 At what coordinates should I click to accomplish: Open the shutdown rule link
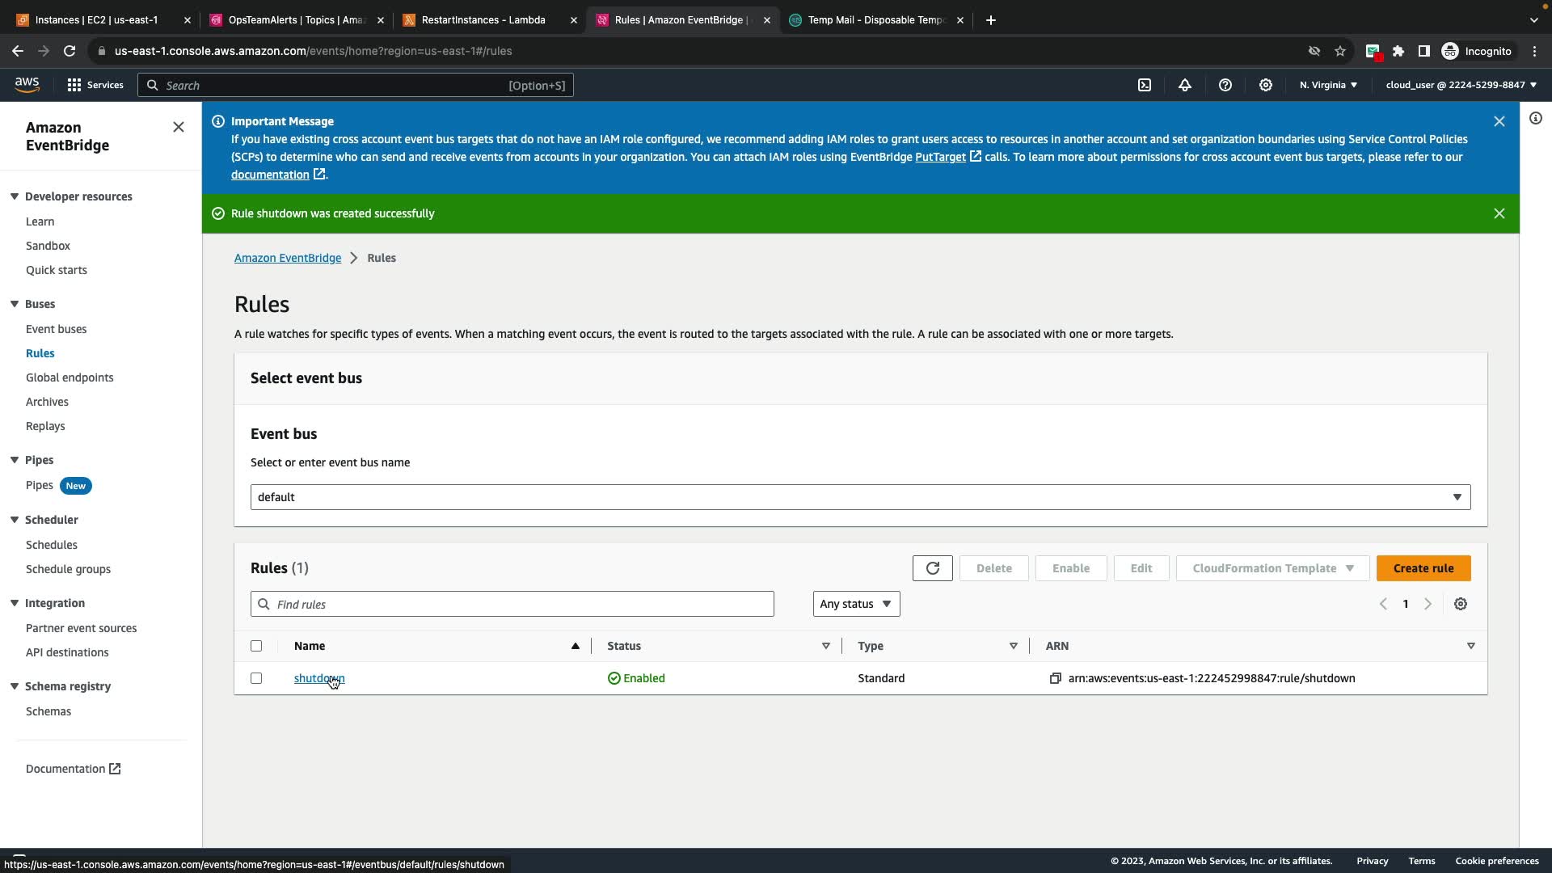318,678
